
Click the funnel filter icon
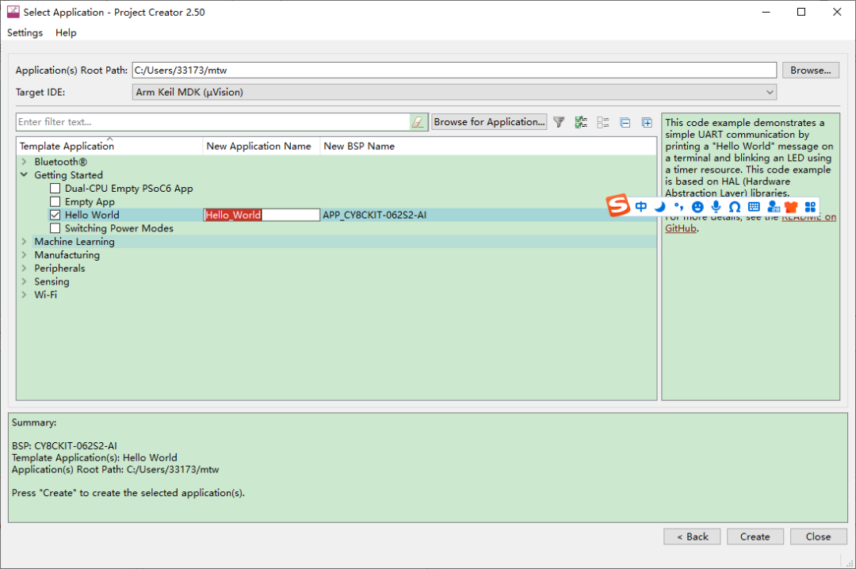[559, 122]
